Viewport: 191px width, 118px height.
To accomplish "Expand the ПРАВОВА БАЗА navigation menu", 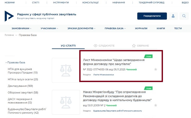I will click(115, 28).
